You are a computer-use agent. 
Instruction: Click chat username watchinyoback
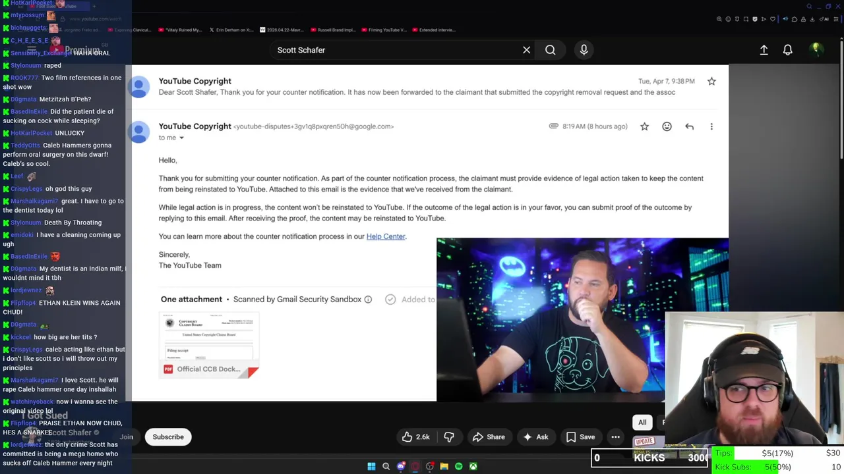32,402
